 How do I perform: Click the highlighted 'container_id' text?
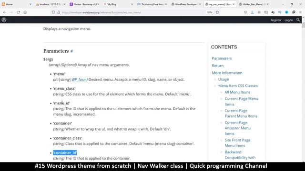pos(65,153)
